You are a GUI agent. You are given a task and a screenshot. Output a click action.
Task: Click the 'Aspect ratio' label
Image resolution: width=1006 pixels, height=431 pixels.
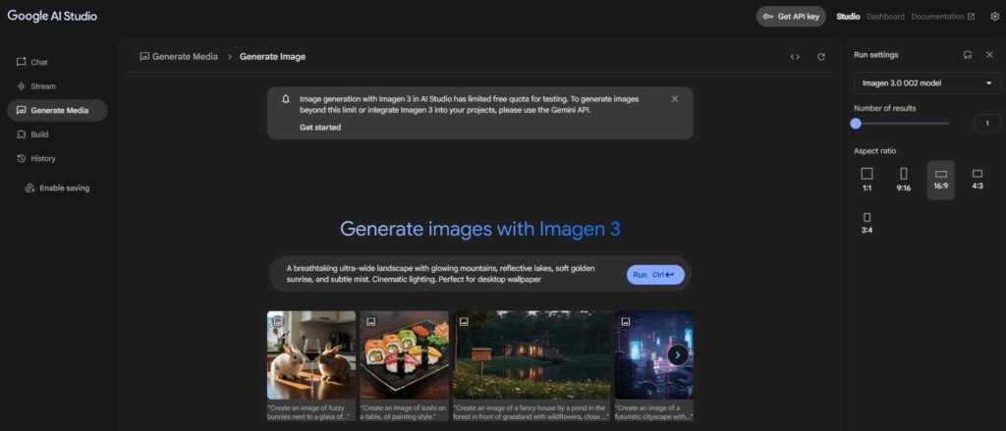(874, 151)
